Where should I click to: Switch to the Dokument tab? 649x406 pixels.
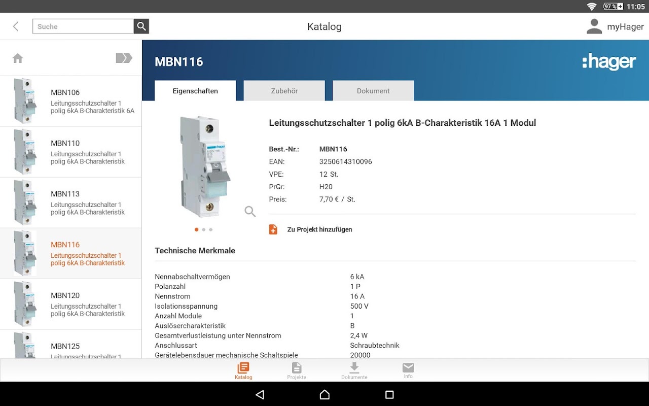pos(373,91)
